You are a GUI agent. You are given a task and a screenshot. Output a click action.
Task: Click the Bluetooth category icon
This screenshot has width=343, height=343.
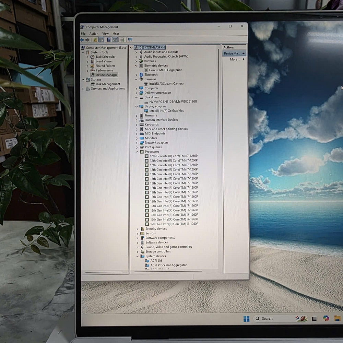coord(141,74)
